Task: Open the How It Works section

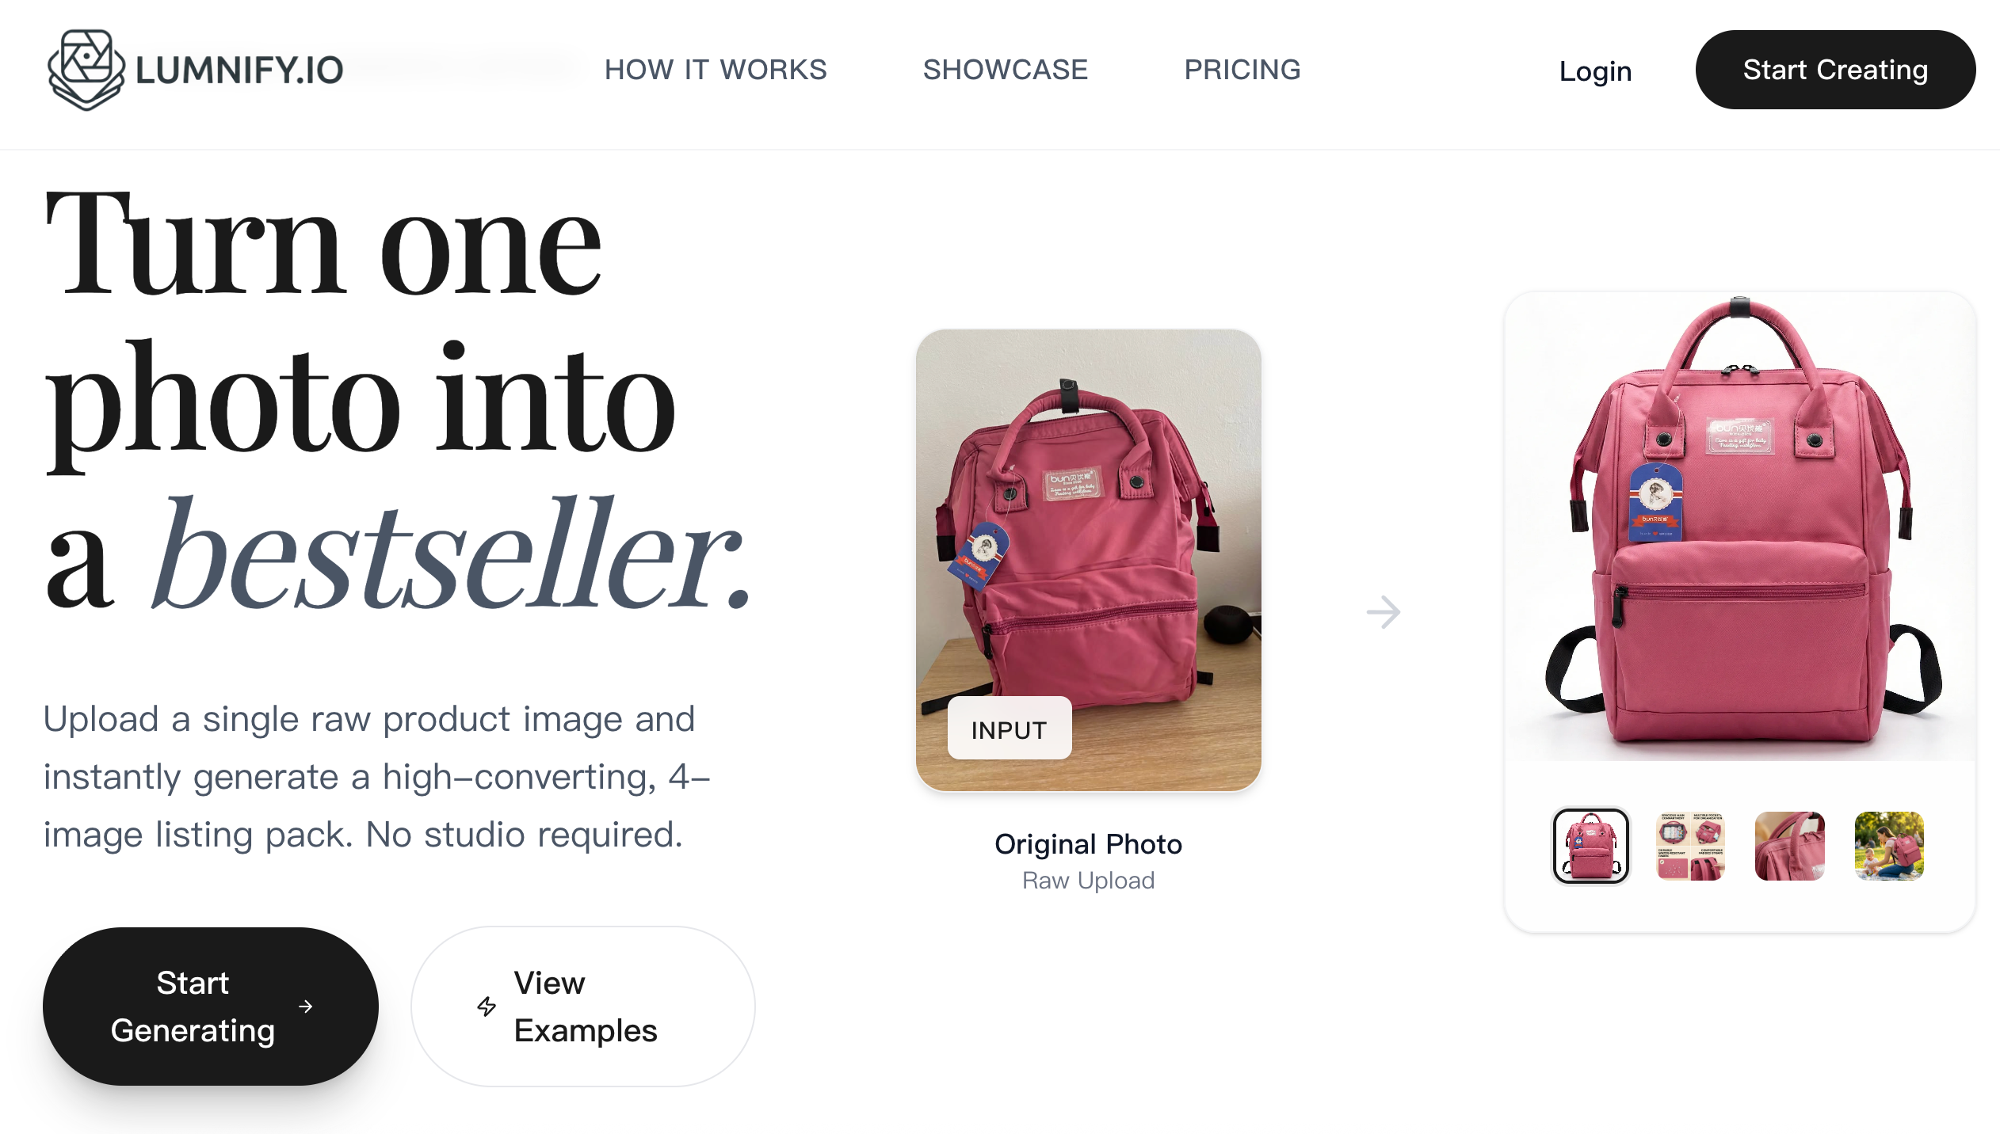Action: click(x=716, y=70)
